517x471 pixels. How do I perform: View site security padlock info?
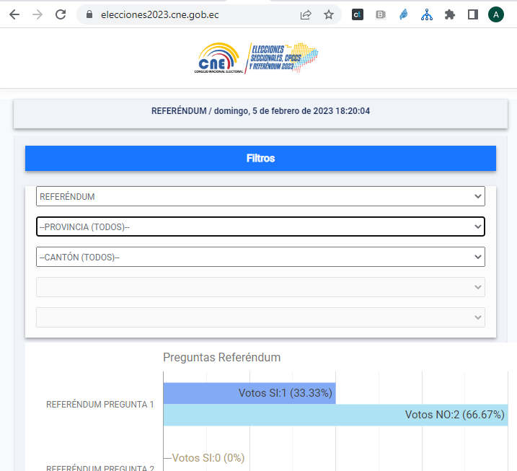point(89,14)
